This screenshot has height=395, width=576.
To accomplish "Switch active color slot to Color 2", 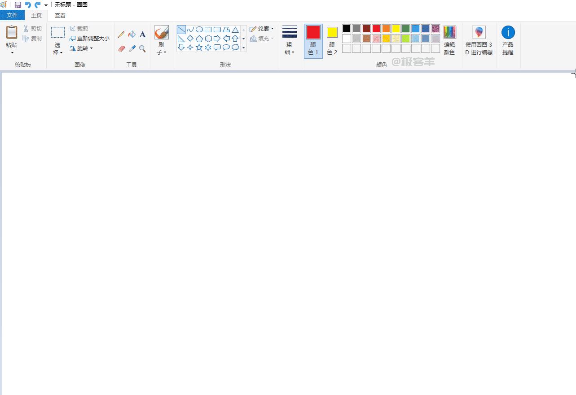I will [x=332, y=41].
